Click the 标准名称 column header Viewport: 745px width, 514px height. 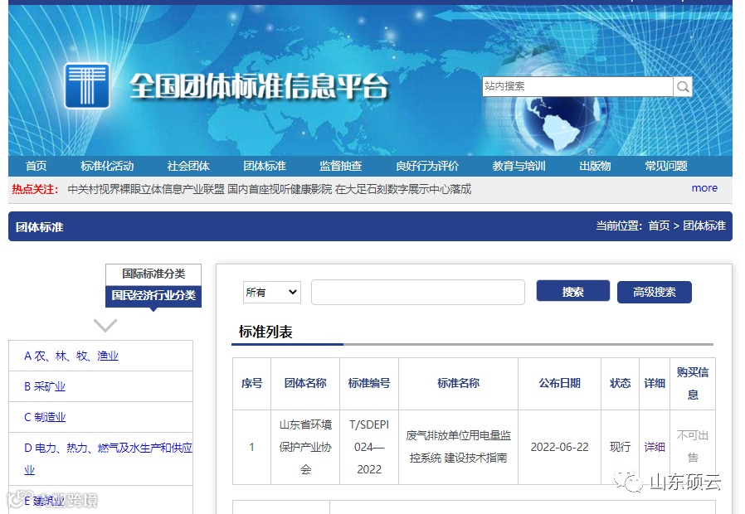459,384
